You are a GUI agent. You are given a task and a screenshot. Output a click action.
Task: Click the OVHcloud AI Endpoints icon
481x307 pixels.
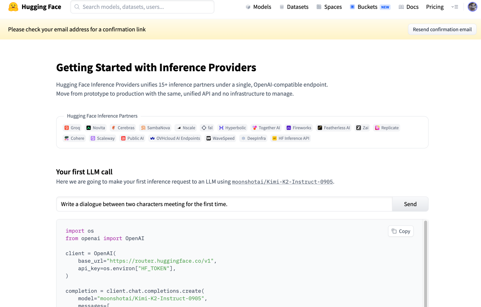pyautogui.click(x=152, y=138)
